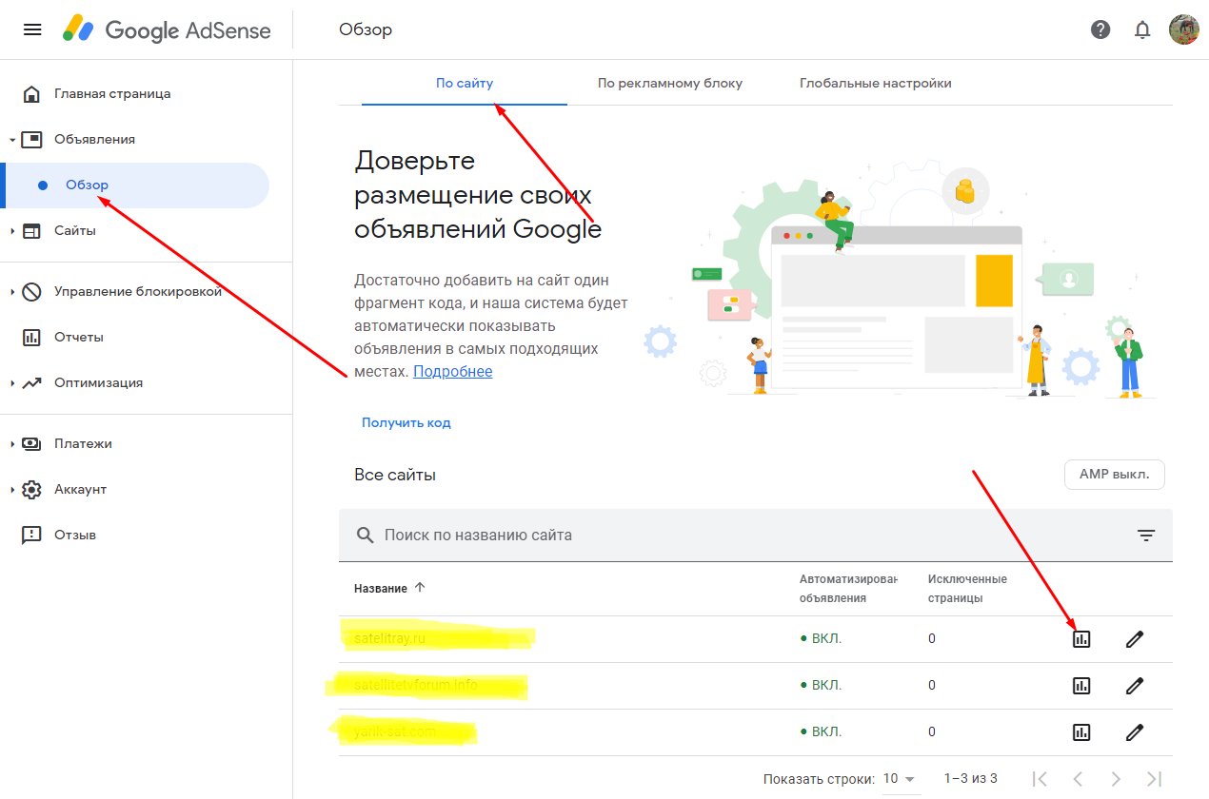Click edit pencil for third site row
1209x799 pixels.
1134,732
